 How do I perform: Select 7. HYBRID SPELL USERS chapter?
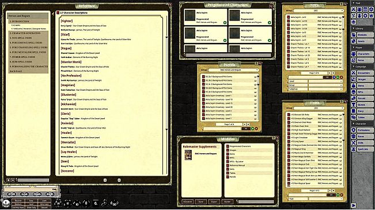(x=28, y=57)
